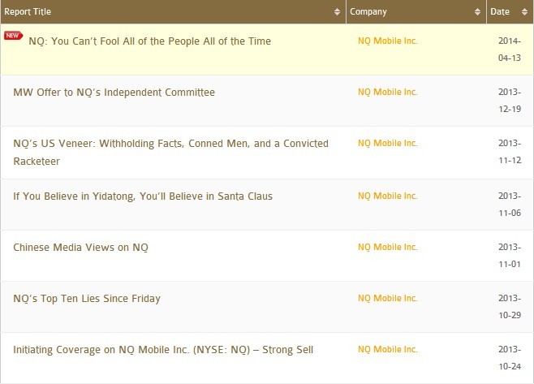Open 'You Can't Fool All of the People' report
534x384 pixels.
click(x=149, y=41)
